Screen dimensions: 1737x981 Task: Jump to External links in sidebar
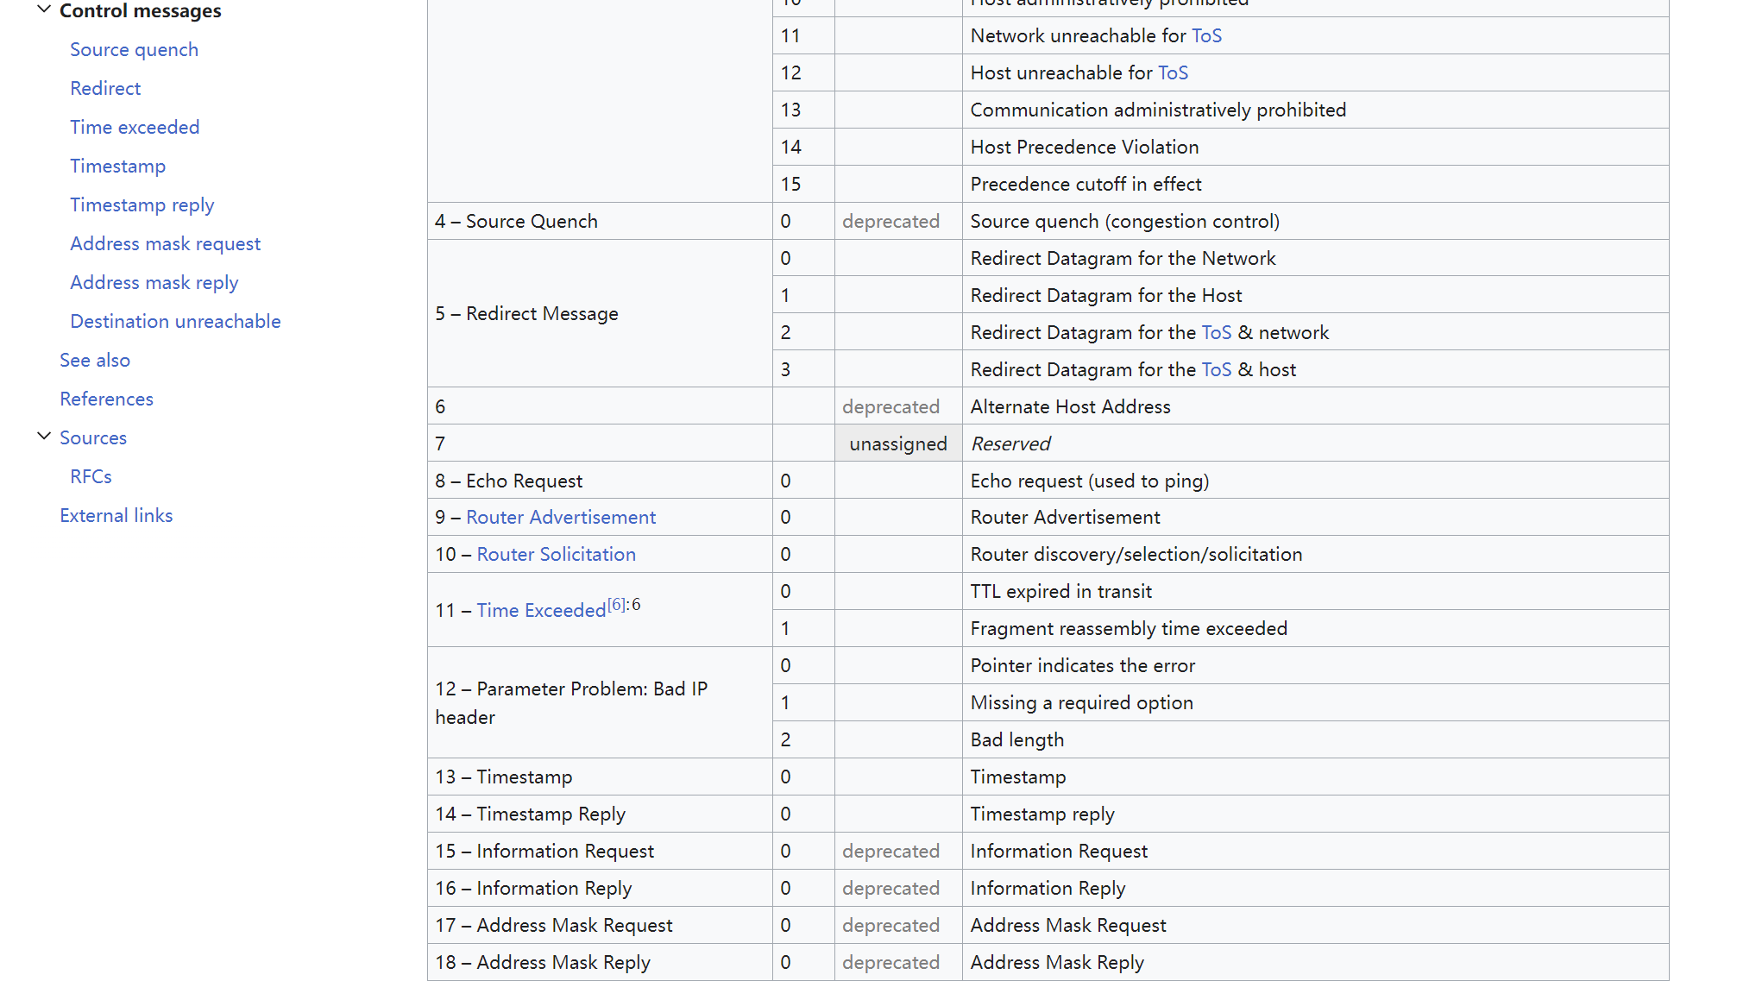tap(116, 515)
